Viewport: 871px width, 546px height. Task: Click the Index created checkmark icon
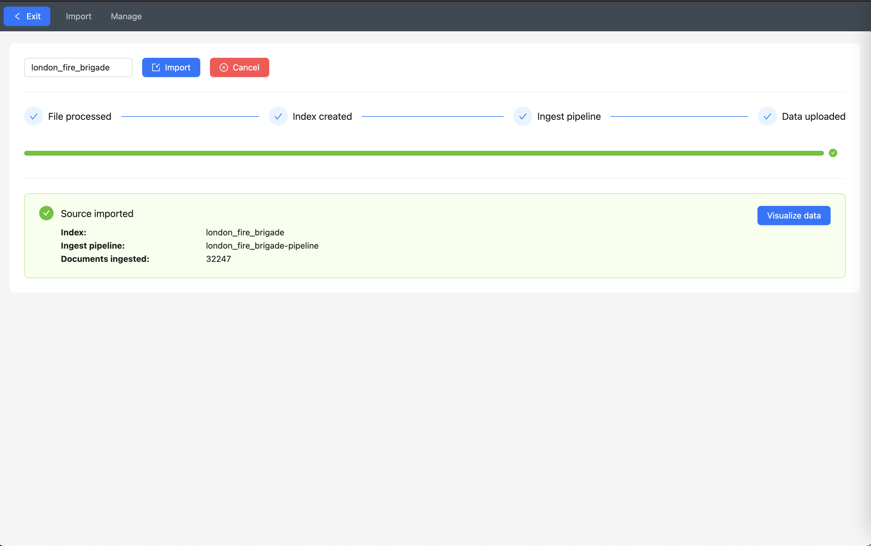[x=278, y=116]
